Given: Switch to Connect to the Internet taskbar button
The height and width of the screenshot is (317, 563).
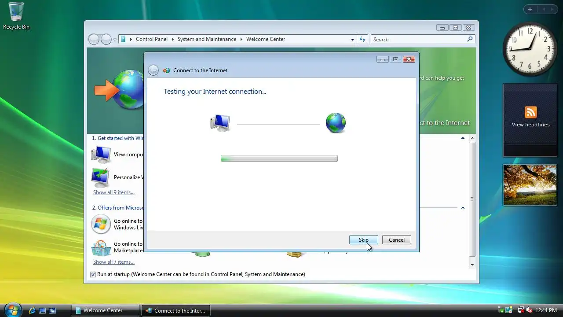Looking at the screenshot, I should click(x=176, y=310).
